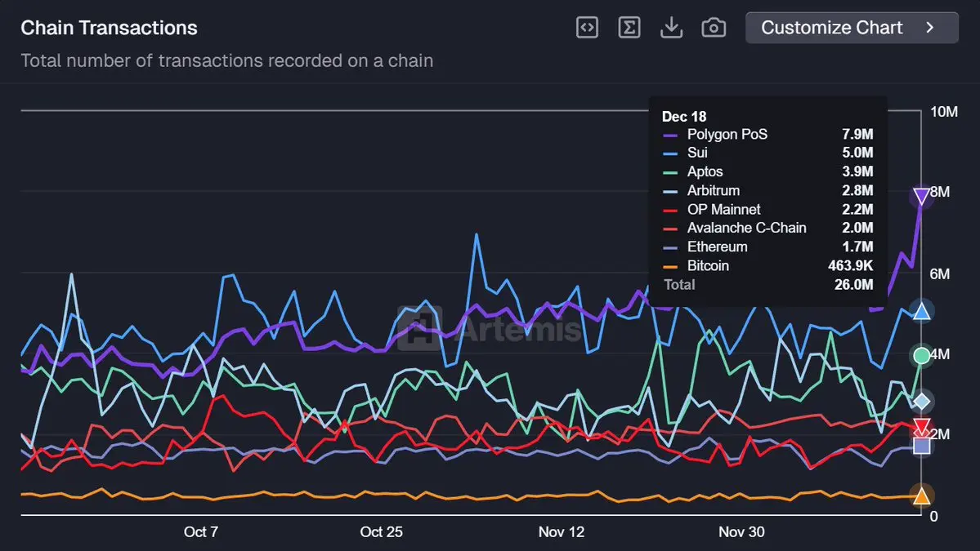980x551 pixels.
Task: Click the Polygon PoS purple triangle marker
Action: pos(922,196)
